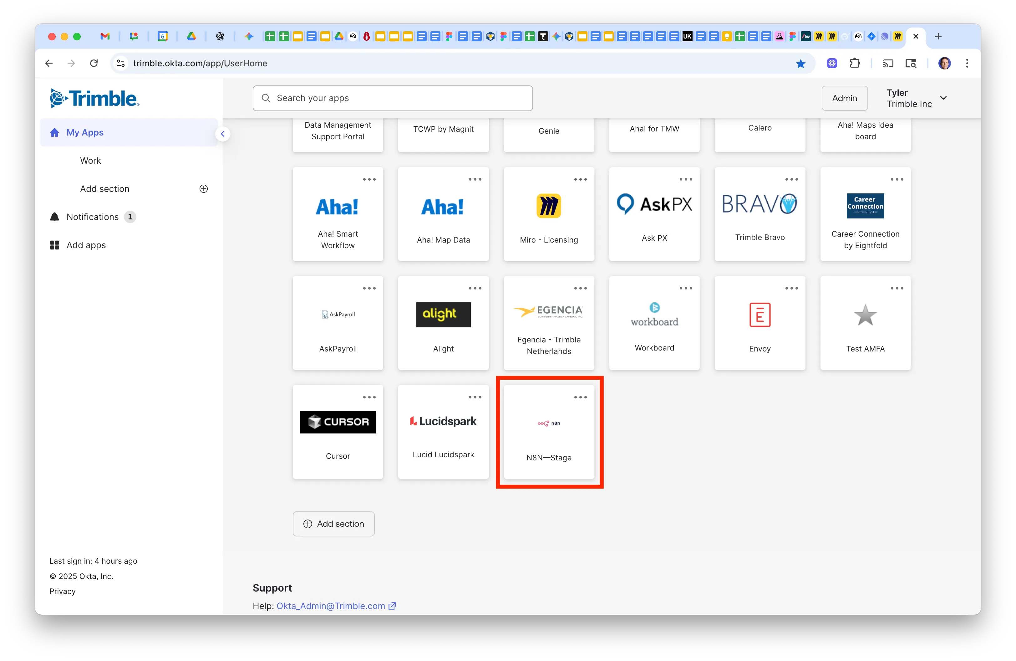Image resolution: width=1016 pixels, height=661 pixels.
Task: Click the Trimble logo
Action: pos(94,98)
